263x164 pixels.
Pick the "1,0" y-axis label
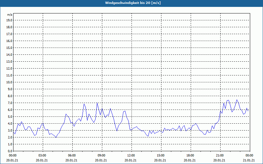pos(10,144)
